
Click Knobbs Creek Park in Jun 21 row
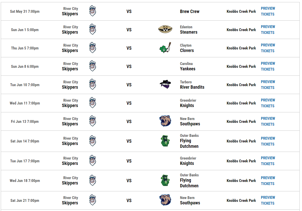(241, 201)
